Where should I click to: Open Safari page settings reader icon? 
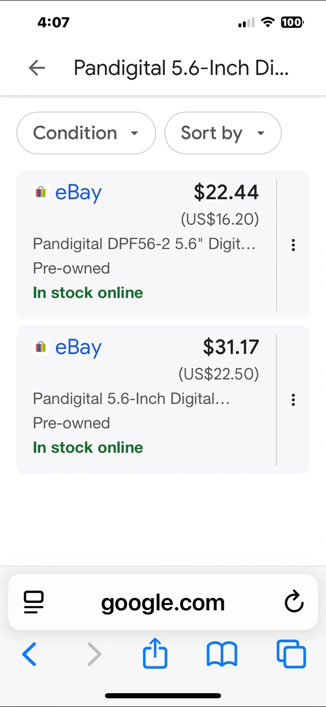click(x=33, y=602)
